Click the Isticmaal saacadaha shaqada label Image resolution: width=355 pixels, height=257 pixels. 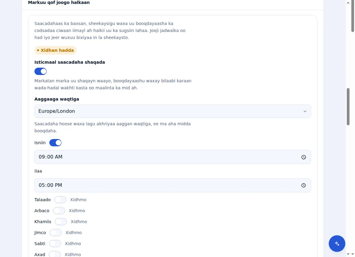[x=70, y=62]
